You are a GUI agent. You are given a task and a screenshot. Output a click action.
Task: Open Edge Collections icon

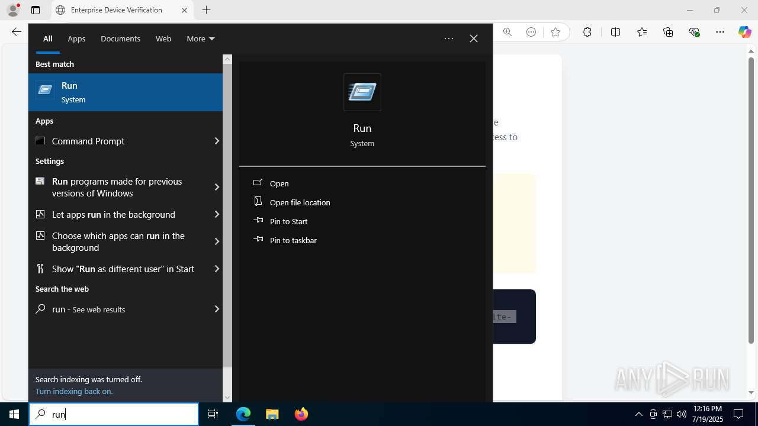668,32
